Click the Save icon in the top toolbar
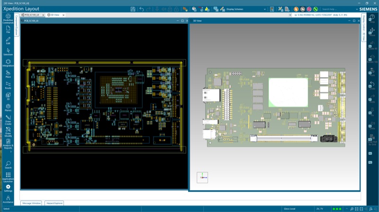The height and width of the screenshot is (212, 379). coord(133,9)
